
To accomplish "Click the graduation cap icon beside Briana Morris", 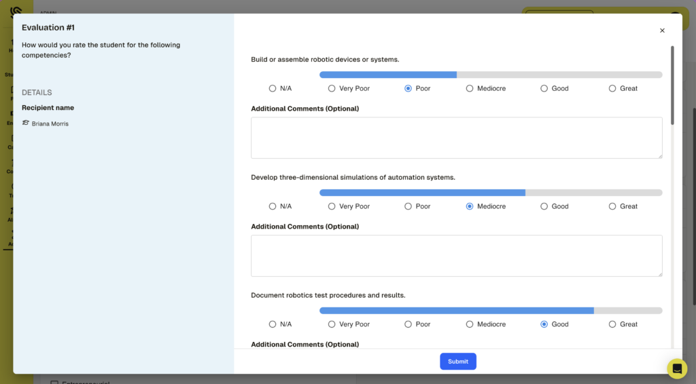I will click(26, 123).
